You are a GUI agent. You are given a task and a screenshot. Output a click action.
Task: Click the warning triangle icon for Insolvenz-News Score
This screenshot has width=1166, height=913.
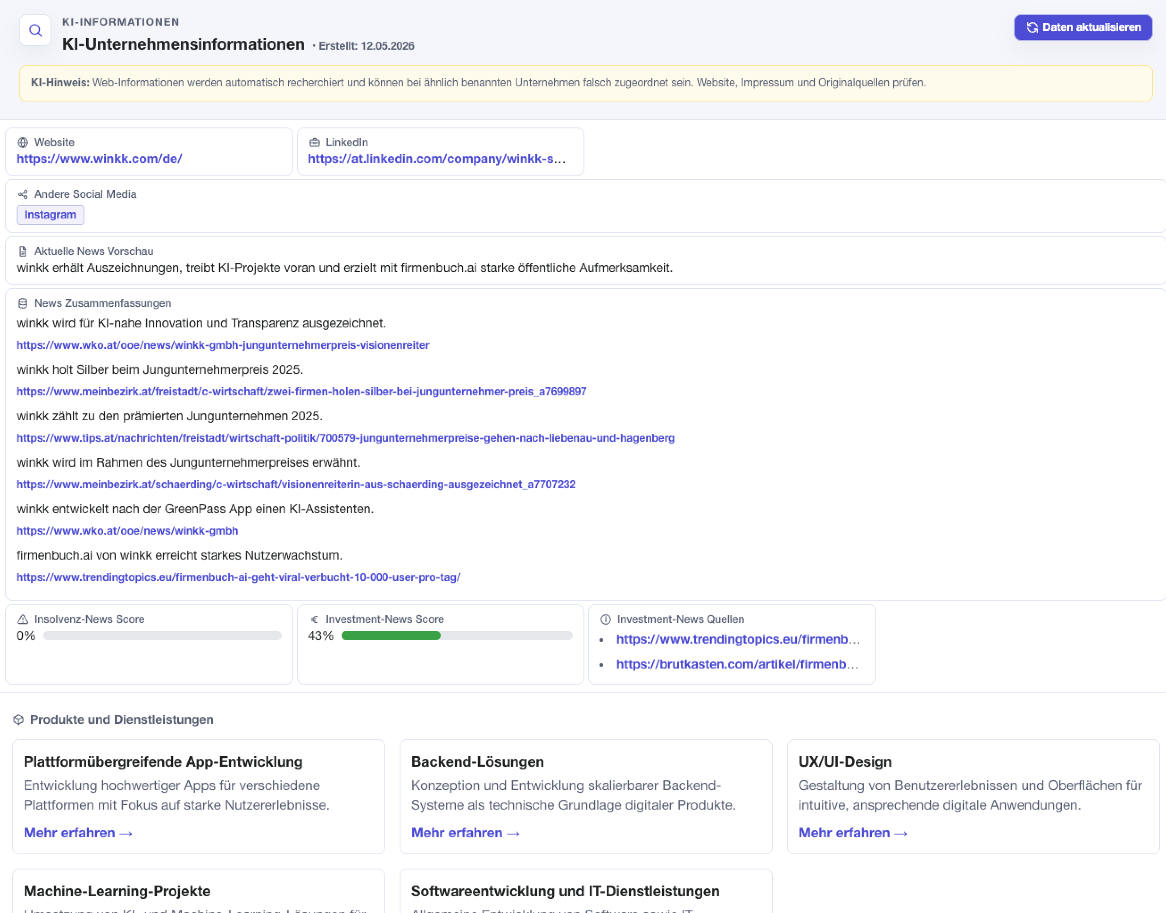[22, 620]
